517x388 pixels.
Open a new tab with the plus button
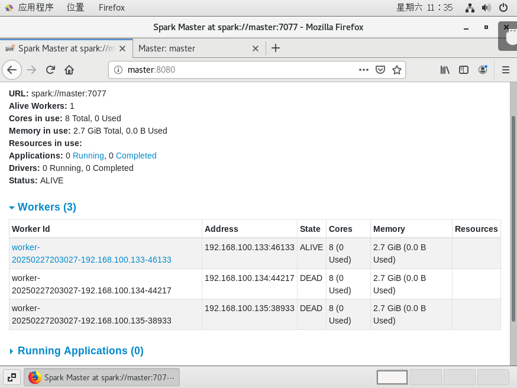[276, 48]
